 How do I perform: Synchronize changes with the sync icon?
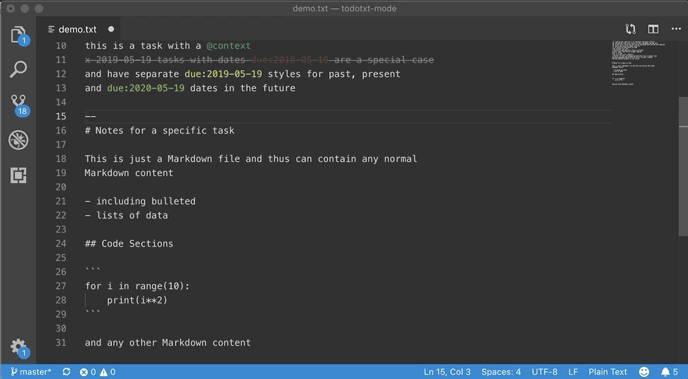tap(67, 372)
